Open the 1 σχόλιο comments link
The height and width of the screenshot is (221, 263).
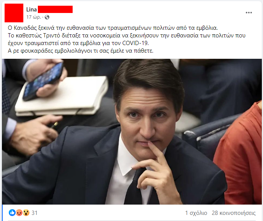pos(196,213)
